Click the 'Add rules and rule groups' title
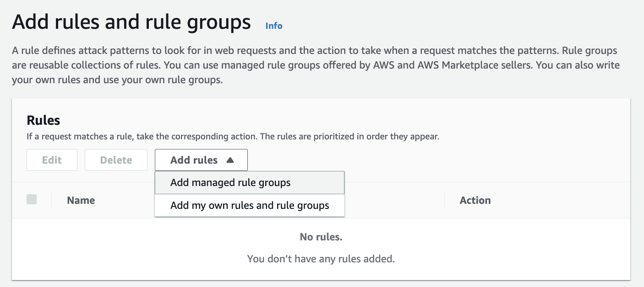The height and width of the screenshot is (287, 644). (x=131, y=22)
